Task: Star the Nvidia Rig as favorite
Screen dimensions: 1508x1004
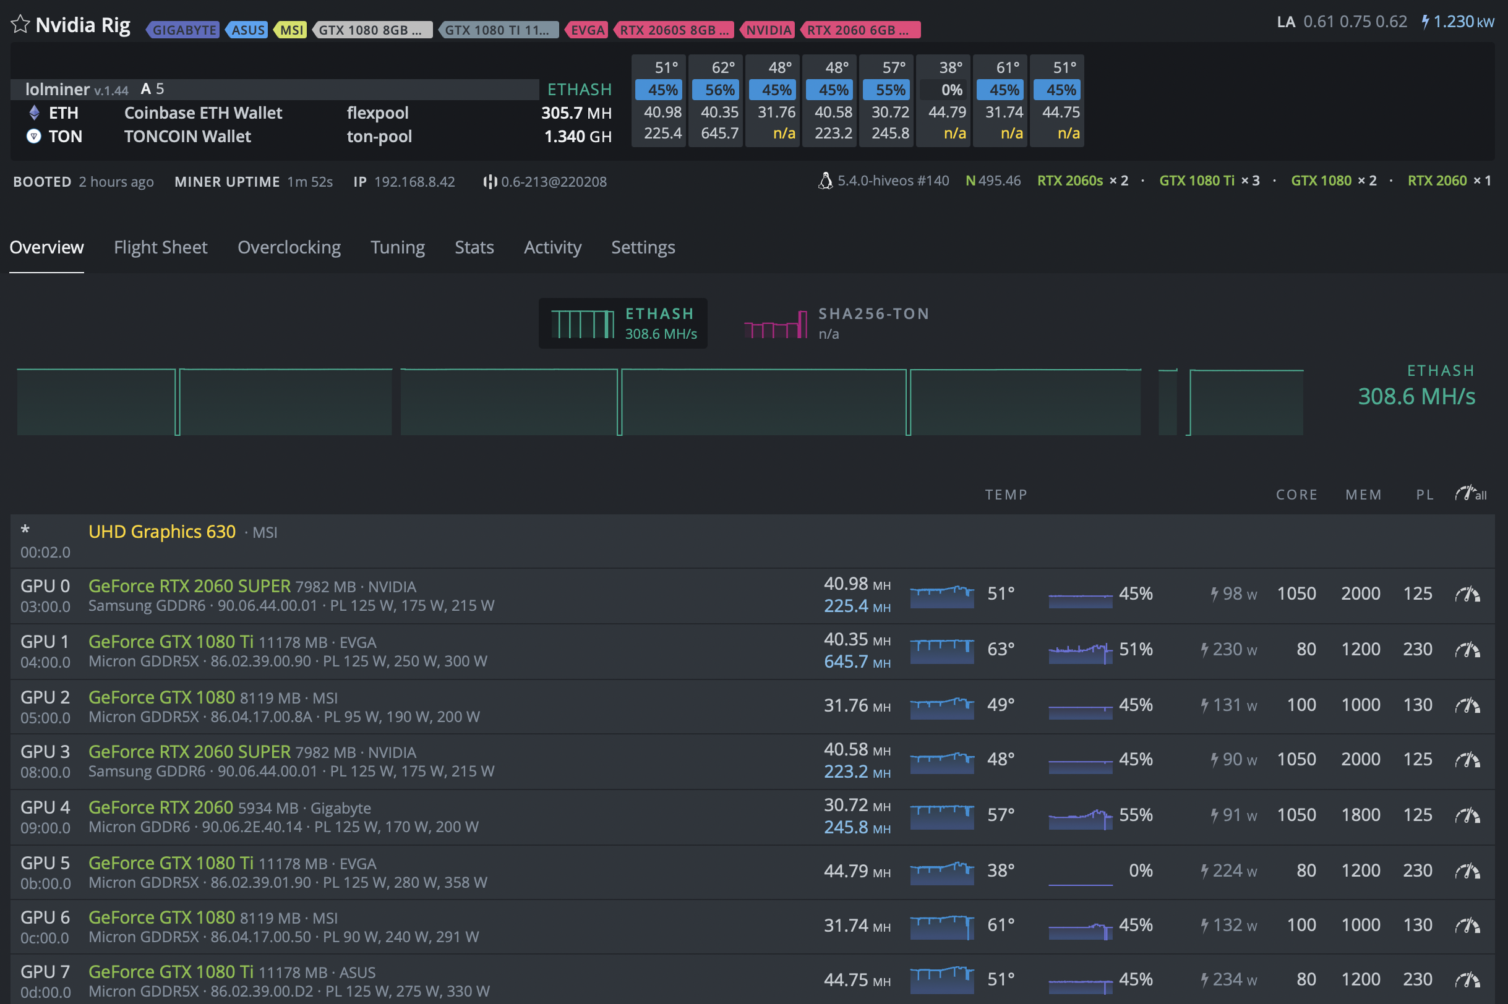Action: (x=20, y=24)
